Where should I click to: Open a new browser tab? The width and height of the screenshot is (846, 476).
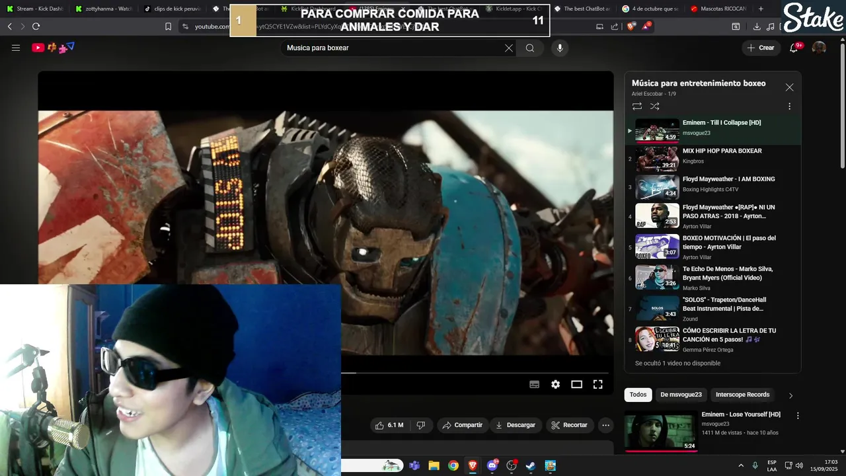[761, 9]
